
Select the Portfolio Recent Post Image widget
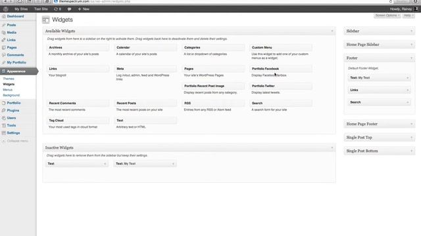tap(213, 86)
